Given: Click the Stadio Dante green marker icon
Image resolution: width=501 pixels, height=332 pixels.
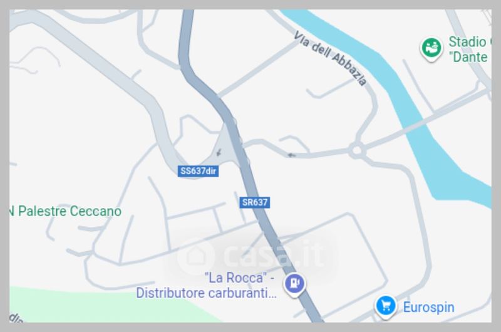Looking at the screenshot, I should point(431,49).
